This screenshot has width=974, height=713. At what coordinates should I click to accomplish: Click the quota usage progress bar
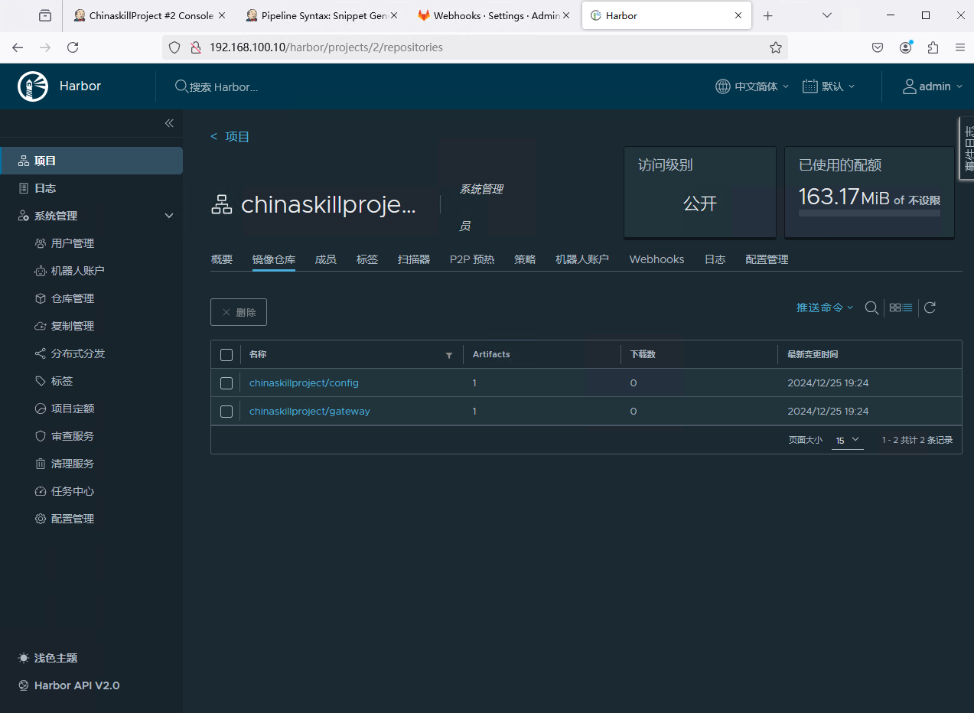(869, 213)
